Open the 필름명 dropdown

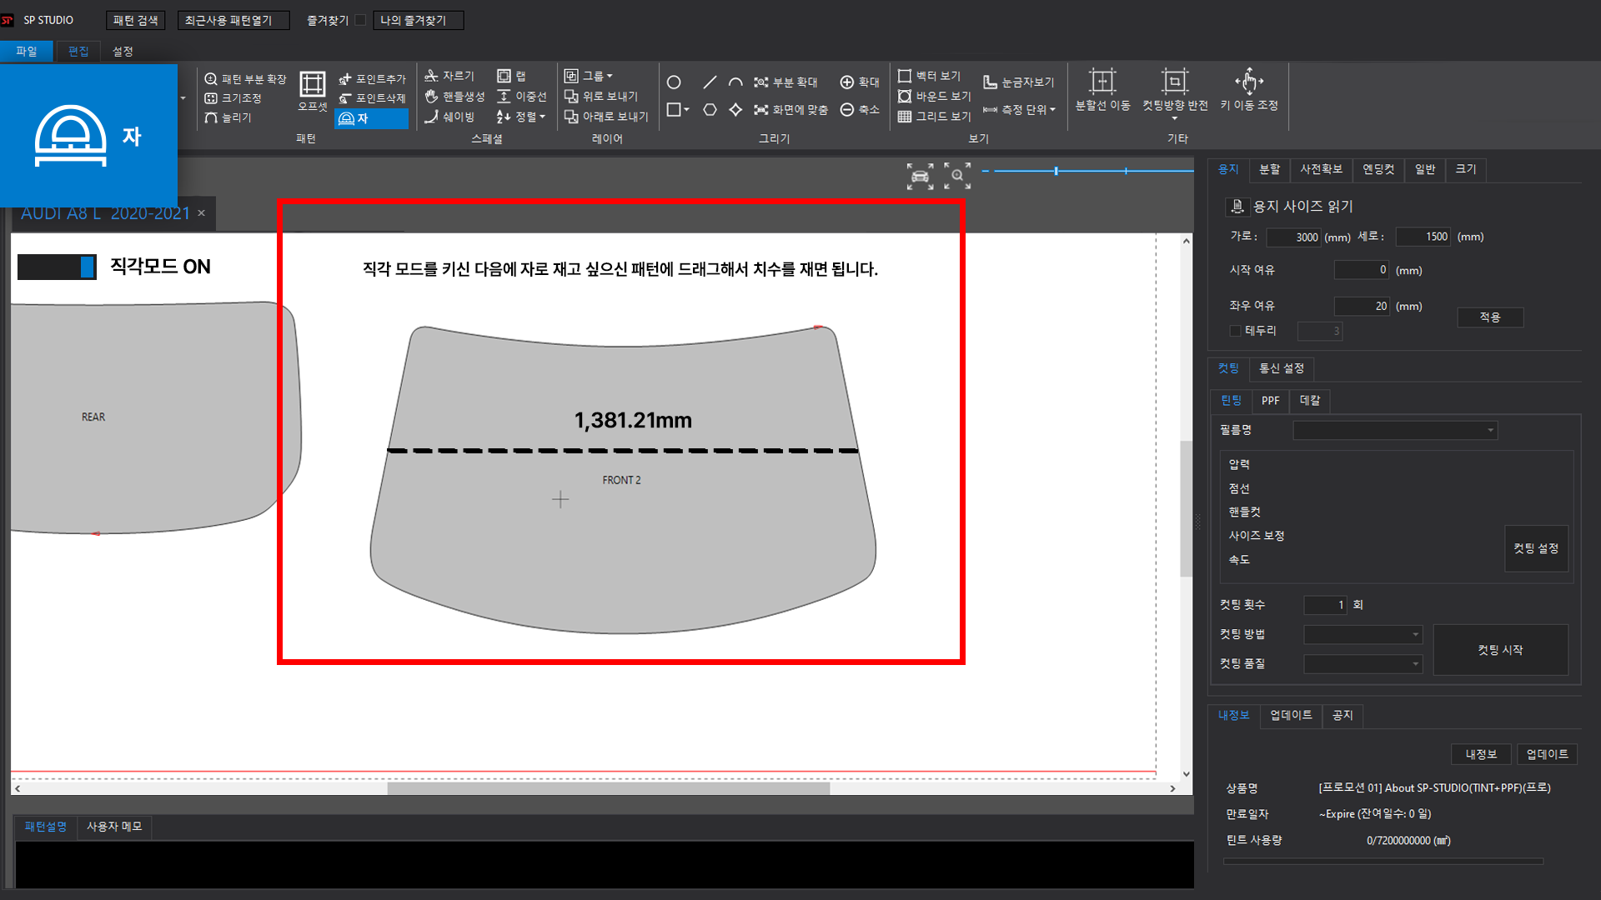[x=1489, y=431]
